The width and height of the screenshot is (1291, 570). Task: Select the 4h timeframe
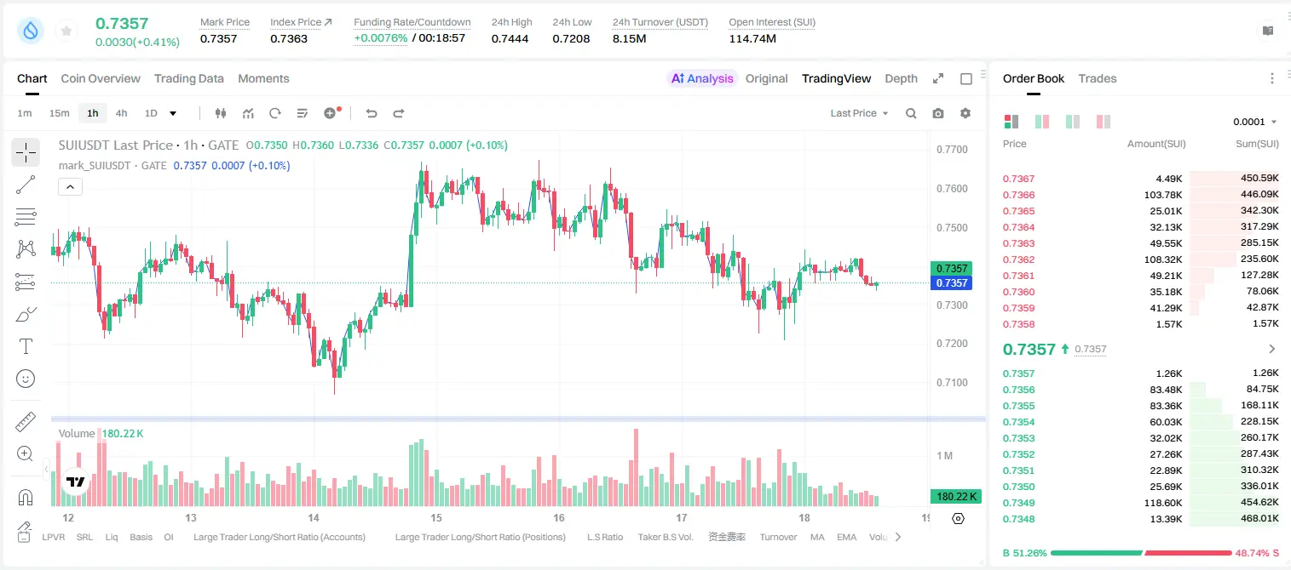[x=121, y=113]
